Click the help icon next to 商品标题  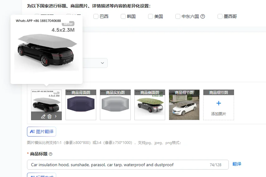pyautogui.click(x=51, y=154)
